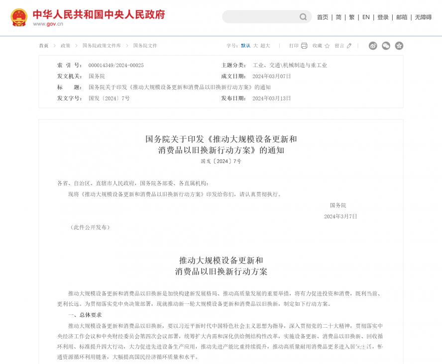Open 国务院文件 in the breadcrumb
442x364 pixels.
pyautogui.click(x=144, y=45)
